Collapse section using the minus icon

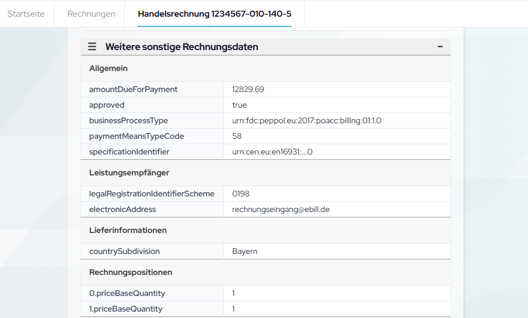pyautogui.click(x=440, y=47)
